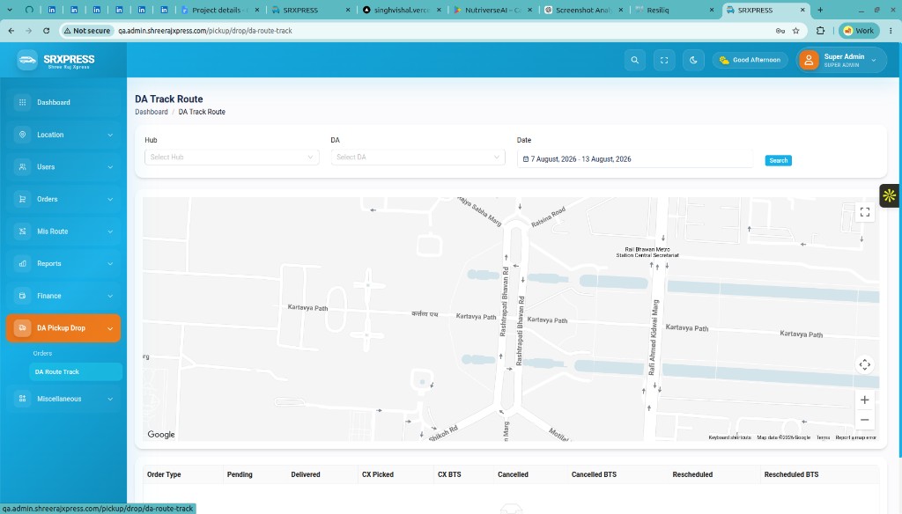Click the Finance wallet icon
Viewport: 902px width, 514px height.
22,296
